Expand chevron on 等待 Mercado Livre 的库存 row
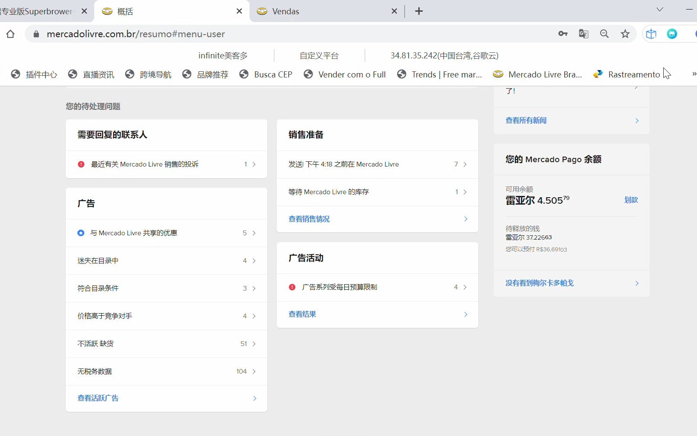Image resolution: width=697 pixels, height=436 pixels. click(x=465, y=192)
